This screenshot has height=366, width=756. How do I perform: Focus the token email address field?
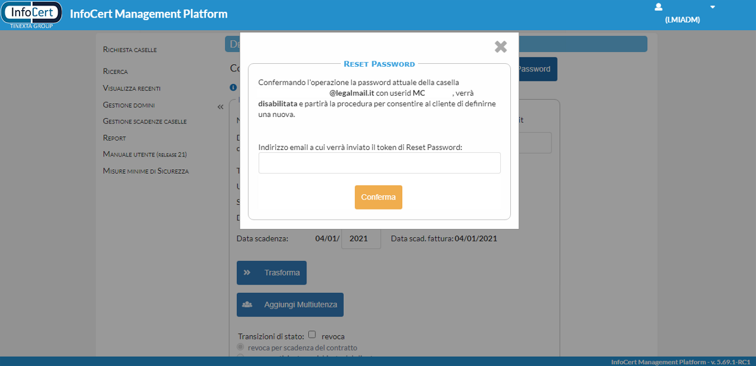point(379,163)
